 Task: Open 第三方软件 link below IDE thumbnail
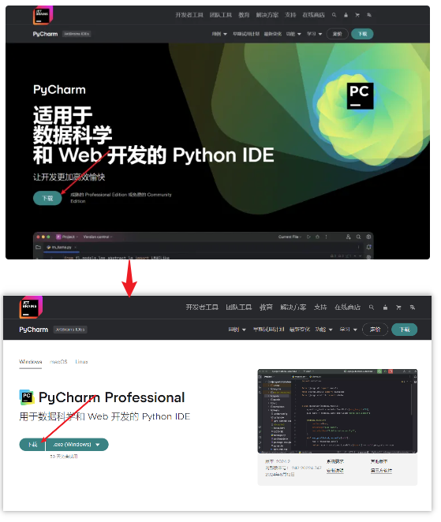point(381,471)
